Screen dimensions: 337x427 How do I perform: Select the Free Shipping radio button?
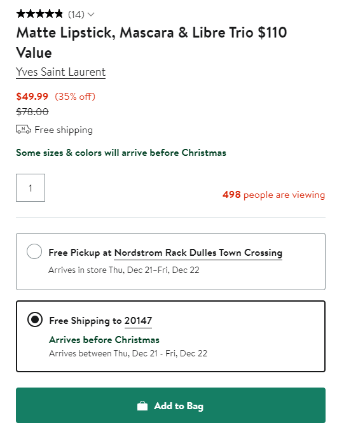[x=35, y=319]
